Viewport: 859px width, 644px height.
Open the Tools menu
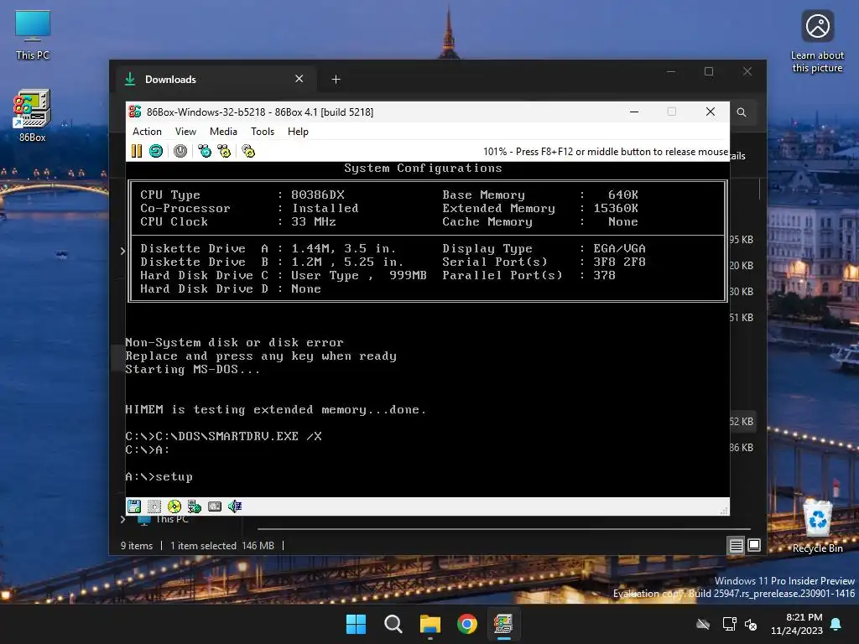[263, 132]
